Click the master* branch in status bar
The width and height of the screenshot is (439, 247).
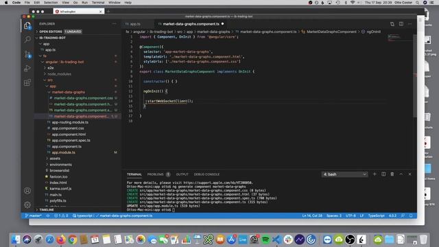click(33, 215)
